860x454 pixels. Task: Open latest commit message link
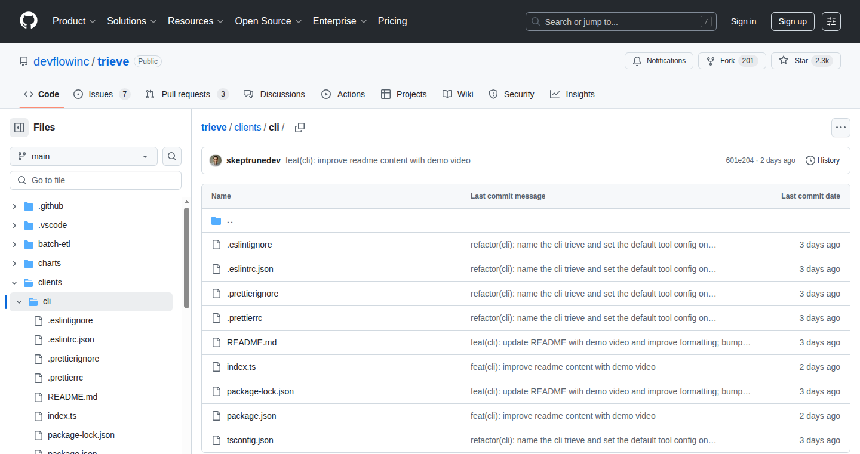[378, 160]
